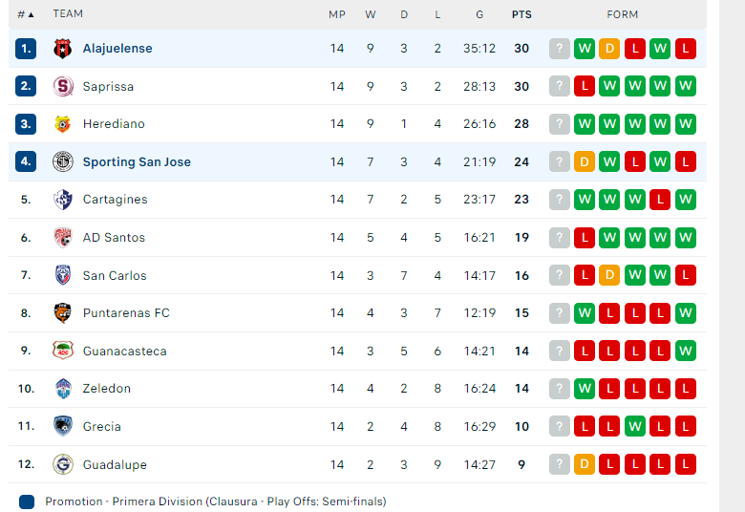Click the Cartagines team logo
The image size is (745, 512).
pos(63,200)
